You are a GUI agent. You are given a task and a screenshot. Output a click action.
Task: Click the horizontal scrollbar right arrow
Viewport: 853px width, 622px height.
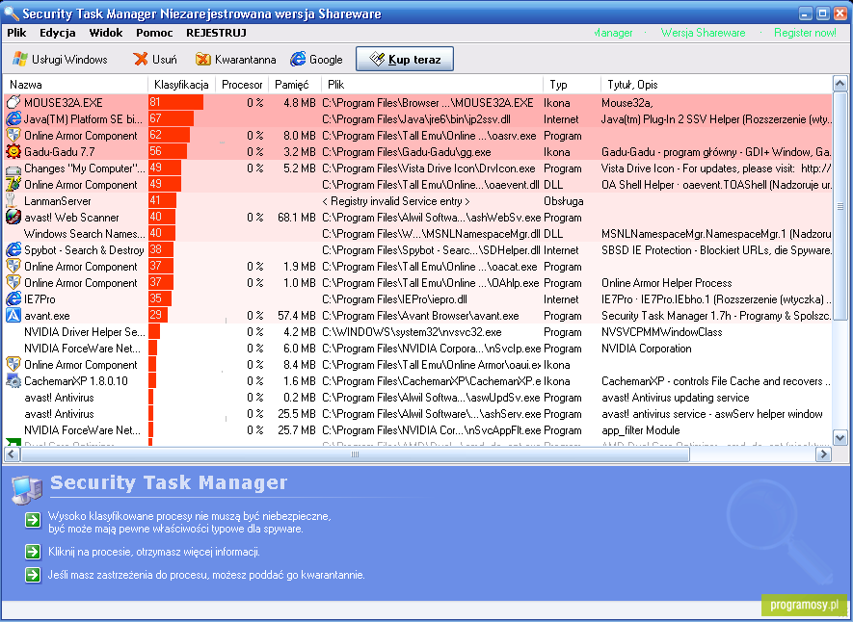pos(824,454)
